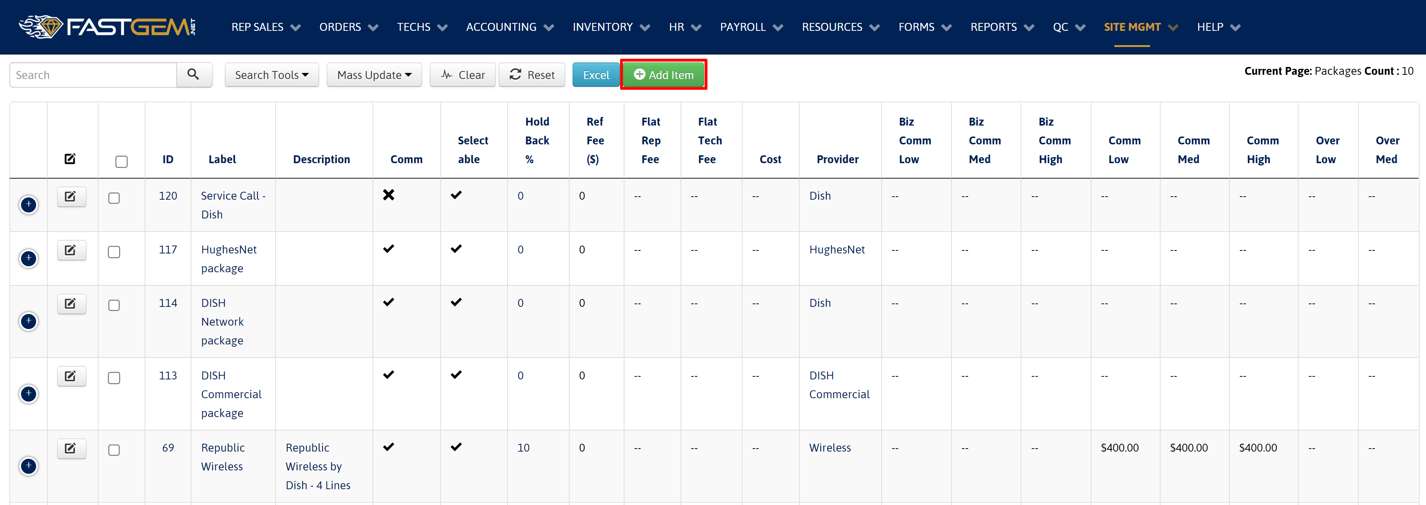Check the box for ID 69
The width and height of the screenshot is (1426, 505).
click(x=114, y=450)
